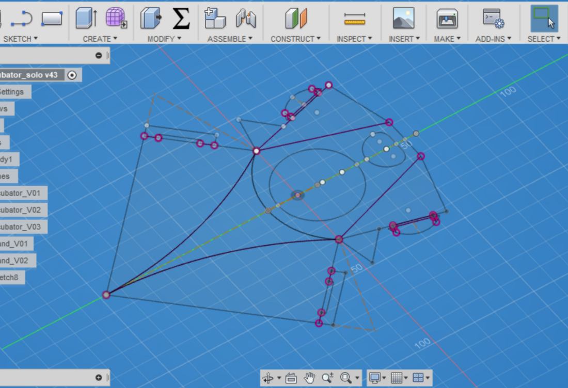Select the browser item ending 'ubator_V02'
The width and height of the screenshot is (568, 388).
[24, 210]
